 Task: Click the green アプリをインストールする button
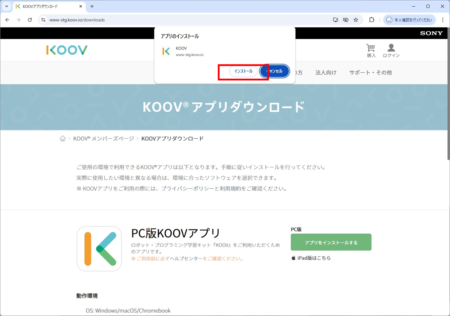pyautogui.click(x=331, y=242)
